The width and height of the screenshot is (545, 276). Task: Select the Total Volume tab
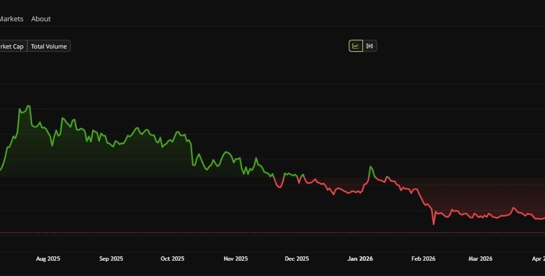pyautogui.click(x=49, y=46)
